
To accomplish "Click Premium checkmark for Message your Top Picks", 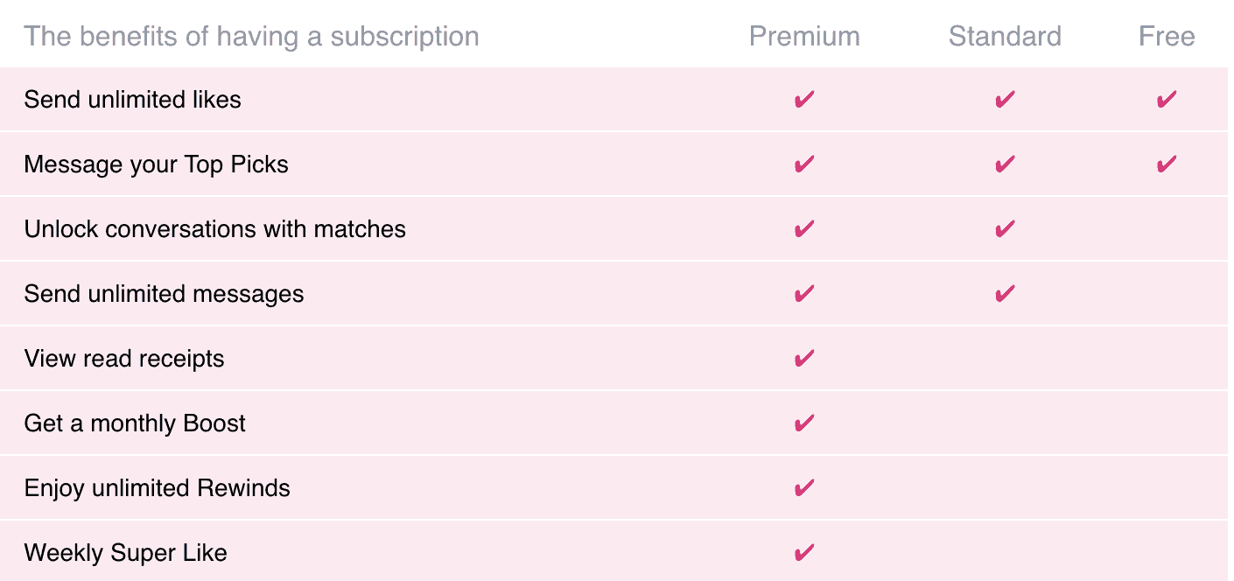I will click(804, 164).
